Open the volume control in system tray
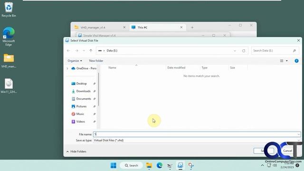This screenshot has width=304, height=171. click(x=275, y=165)
